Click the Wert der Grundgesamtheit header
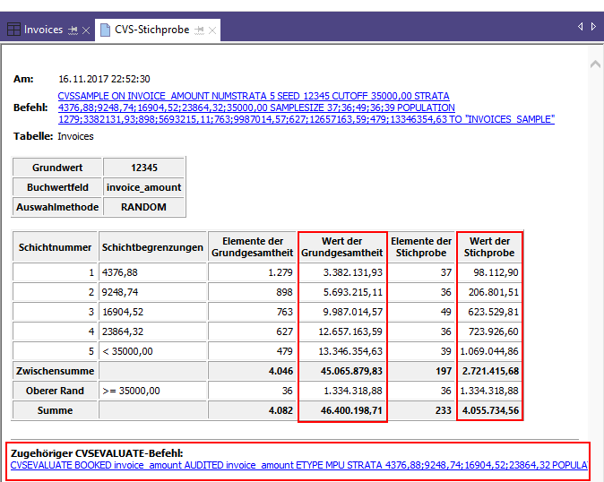The width and height of the screenshot is (604, 482). pyautogui.click(x=342, y=246)
